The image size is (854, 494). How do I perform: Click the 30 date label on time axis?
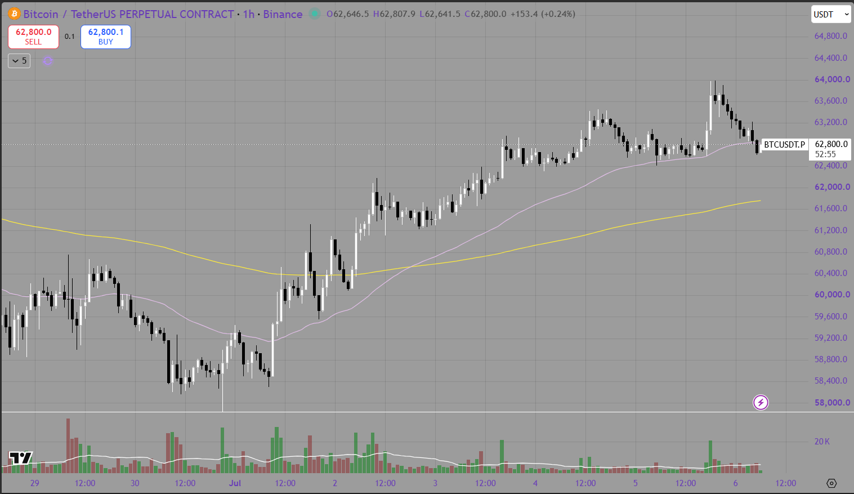tap(135, 483)
